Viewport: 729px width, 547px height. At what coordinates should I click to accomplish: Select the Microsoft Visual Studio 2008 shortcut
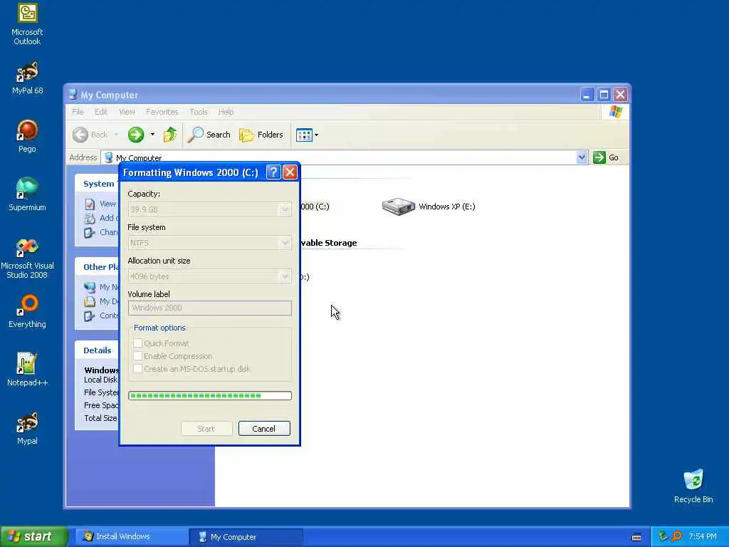pyautogui.click(x=27, y=259)
